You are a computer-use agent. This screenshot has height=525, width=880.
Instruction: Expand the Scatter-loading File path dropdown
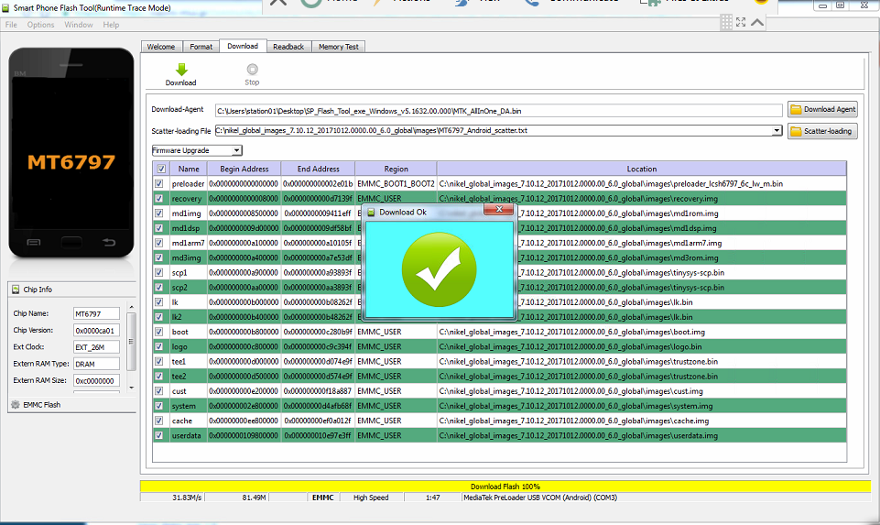[777, 131]
